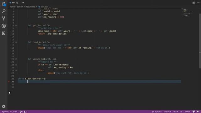Viewport: 201px width, 113px height.
Task: Open the editor More Actions menu
Action: 198,3
